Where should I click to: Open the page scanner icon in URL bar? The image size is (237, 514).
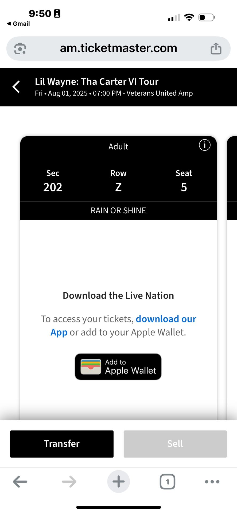(20, 48)
